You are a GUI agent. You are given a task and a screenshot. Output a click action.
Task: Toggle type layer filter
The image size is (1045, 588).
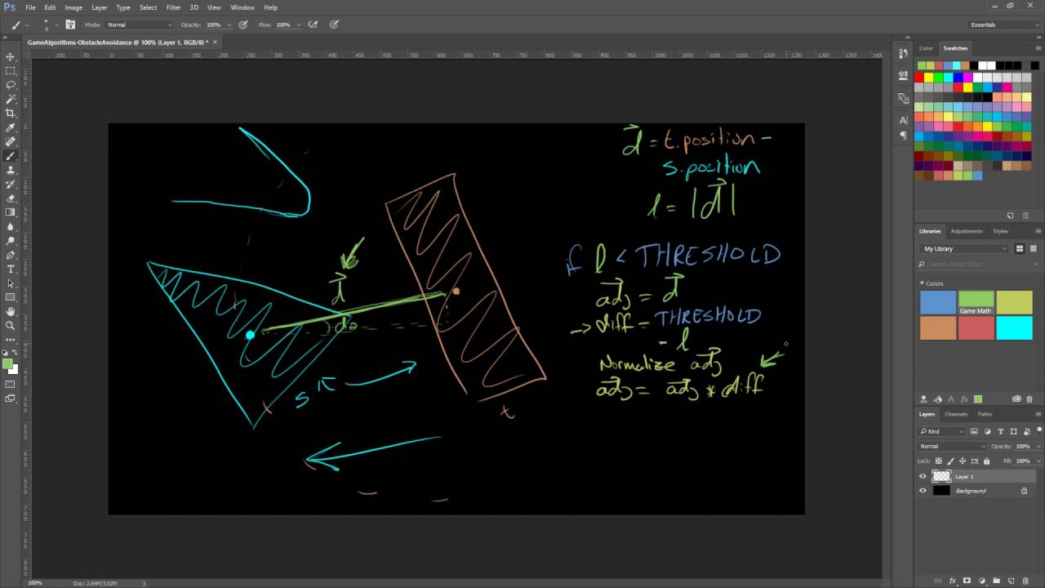pyautogui.click(x=1001, y=431)
